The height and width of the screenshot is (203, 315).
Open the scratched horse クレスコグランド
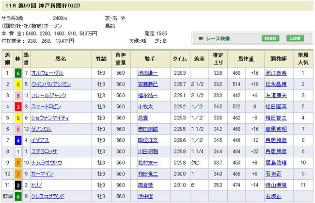pyautogui.click(x=48, y=196)
